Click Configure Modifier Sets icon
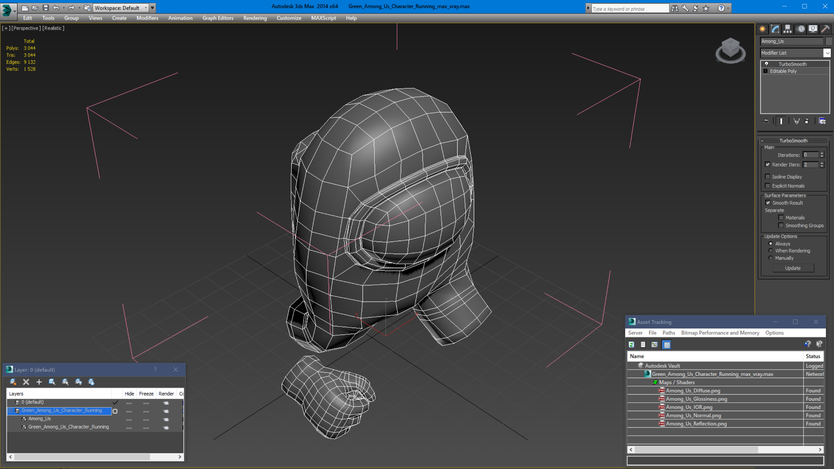Image resolution: width=834 pixels, height=469 pixels. pos(822,121)
